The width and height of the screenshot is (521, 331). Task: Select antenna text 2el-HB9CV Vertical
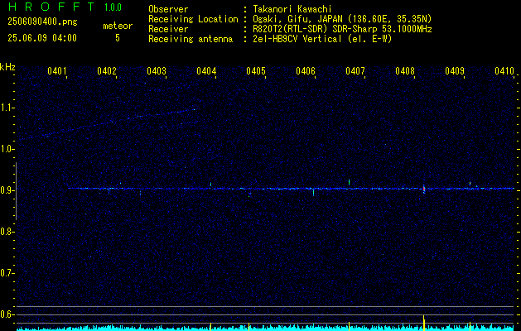297,39
